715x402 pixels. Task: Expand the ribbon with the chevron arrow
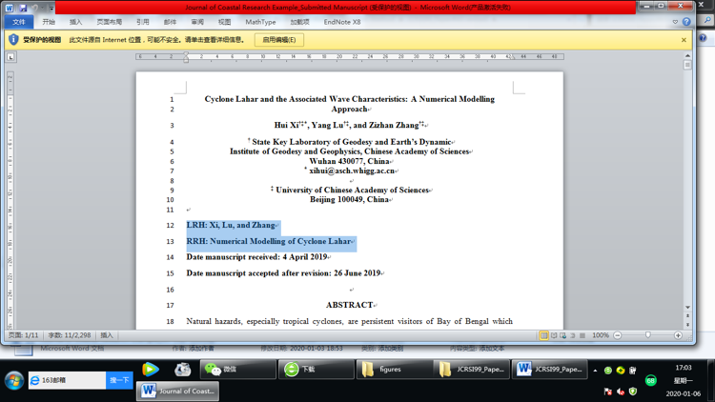(x=675, y=22)
